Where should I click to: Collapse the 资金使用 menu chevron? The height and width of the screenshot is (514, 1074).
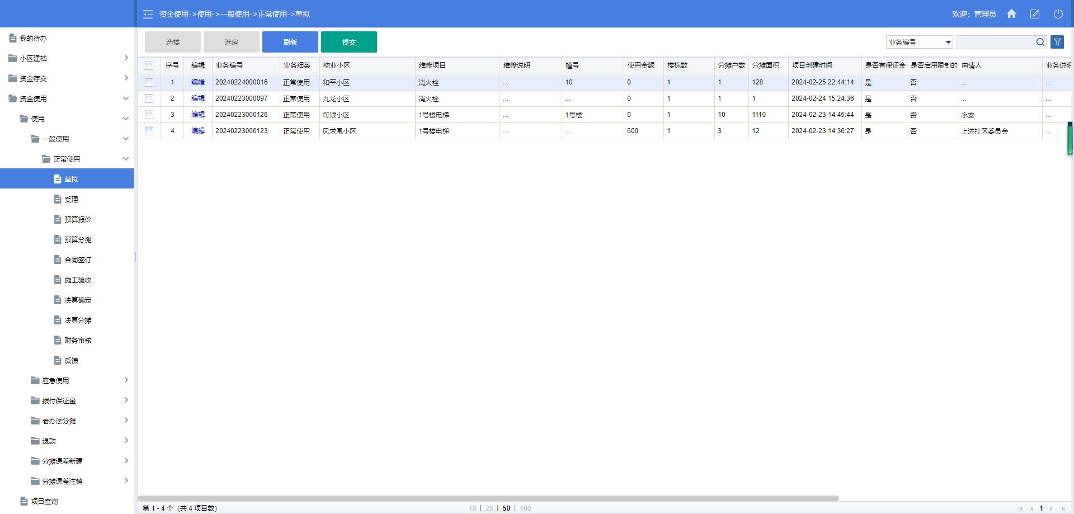pyautogui.click(x=126, y=98)
